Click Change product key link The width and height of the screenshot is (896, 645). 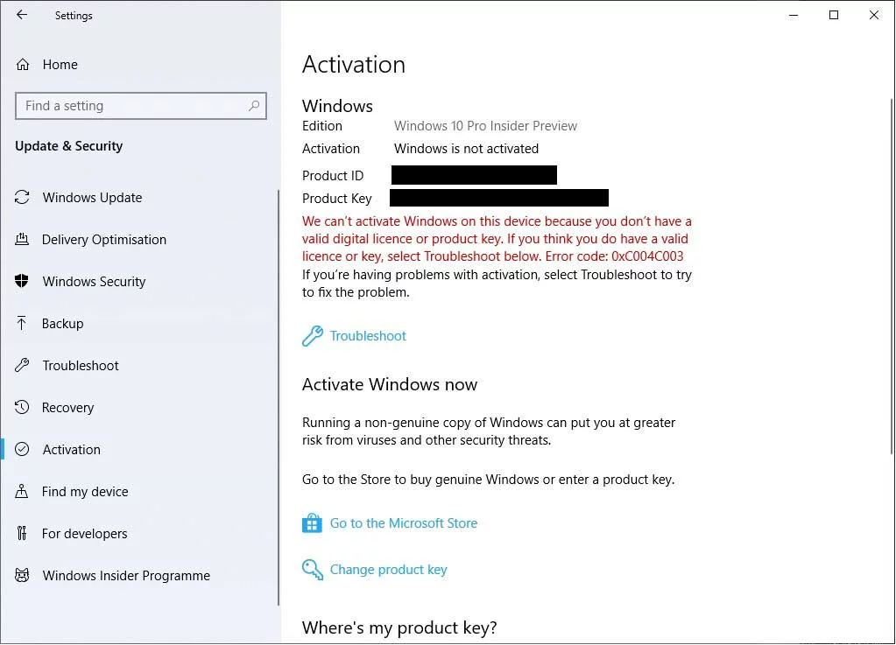[x=389, y=570]
